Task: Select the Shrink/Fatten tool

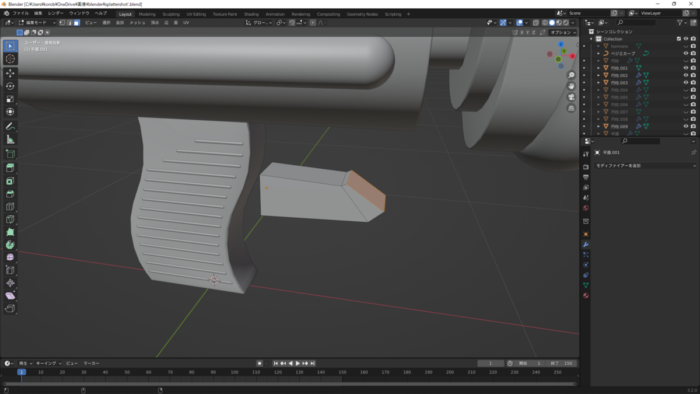Action: pyautogui.click(x=10, y=283)
